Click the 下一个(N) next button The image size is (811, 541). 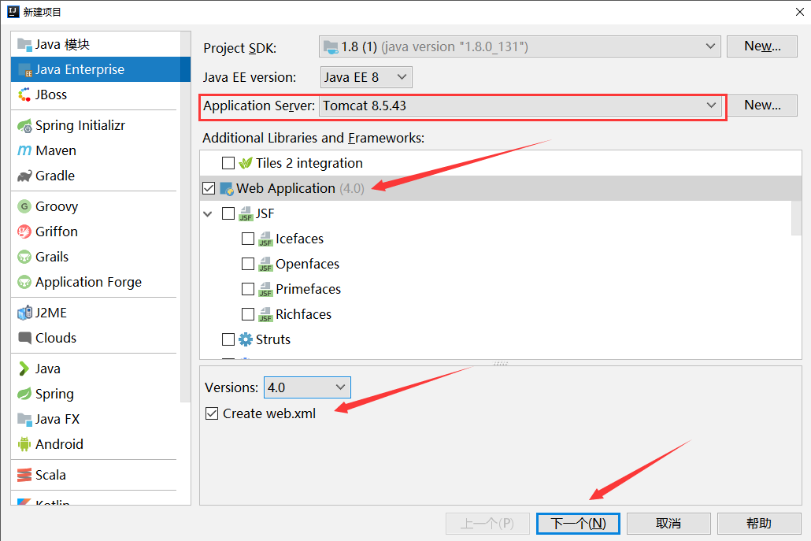click(x=578, y=524)
